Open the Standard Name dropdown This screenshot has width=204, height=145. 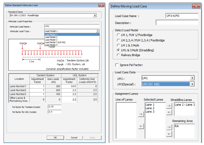[95, 15]
